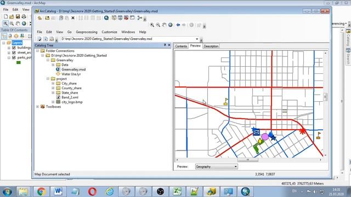Open Windows menu in ArcCatalog

coord(128,32)
